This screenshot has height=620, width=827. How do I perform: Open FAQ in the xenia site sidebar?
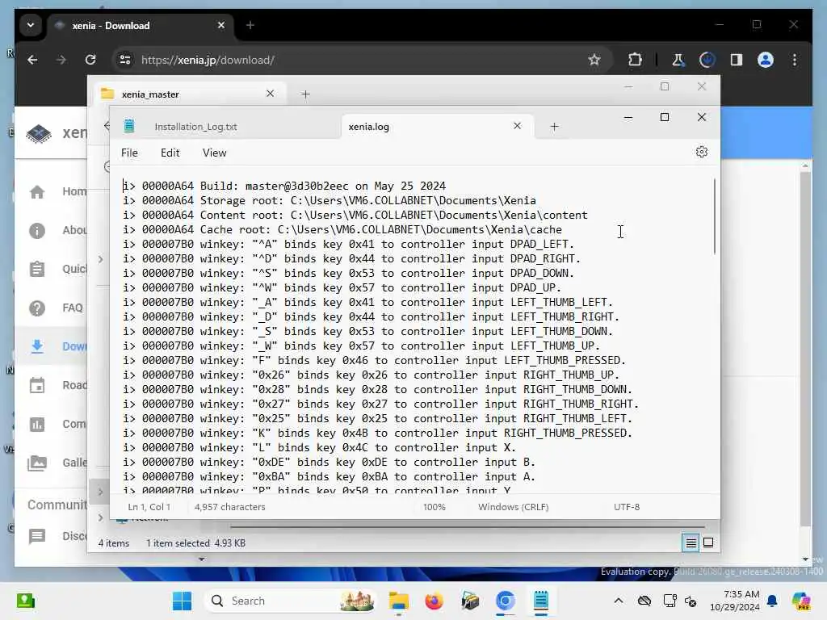click(x=57, y=308)
